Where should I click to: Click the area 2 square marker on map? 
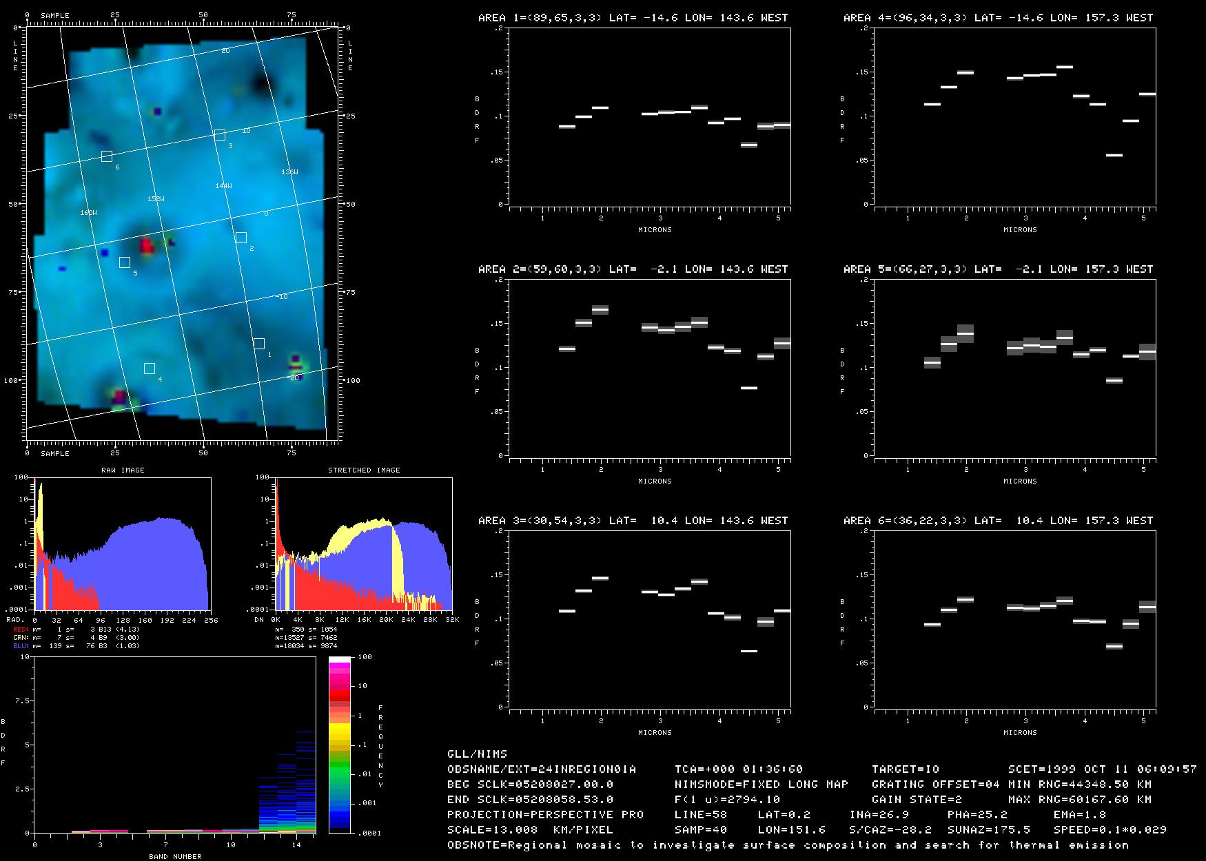[241, 238]
